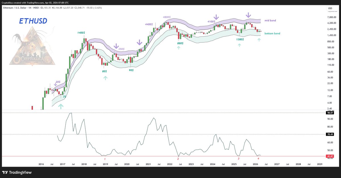The image size is (341, 178).
Task: Click the 80$ low annotation
Action: [x=105, y=71]
